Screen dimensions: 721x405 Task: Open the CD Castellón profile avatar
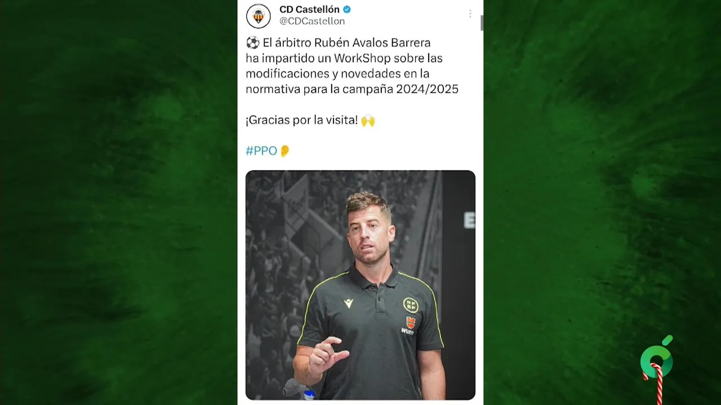(x=259, y=16)
